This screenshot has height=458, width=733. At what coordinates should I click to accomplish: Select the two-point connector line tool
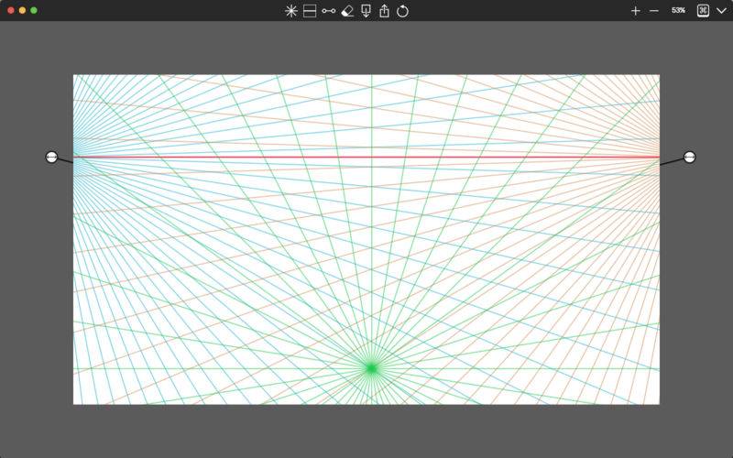(x=329, y=11)
